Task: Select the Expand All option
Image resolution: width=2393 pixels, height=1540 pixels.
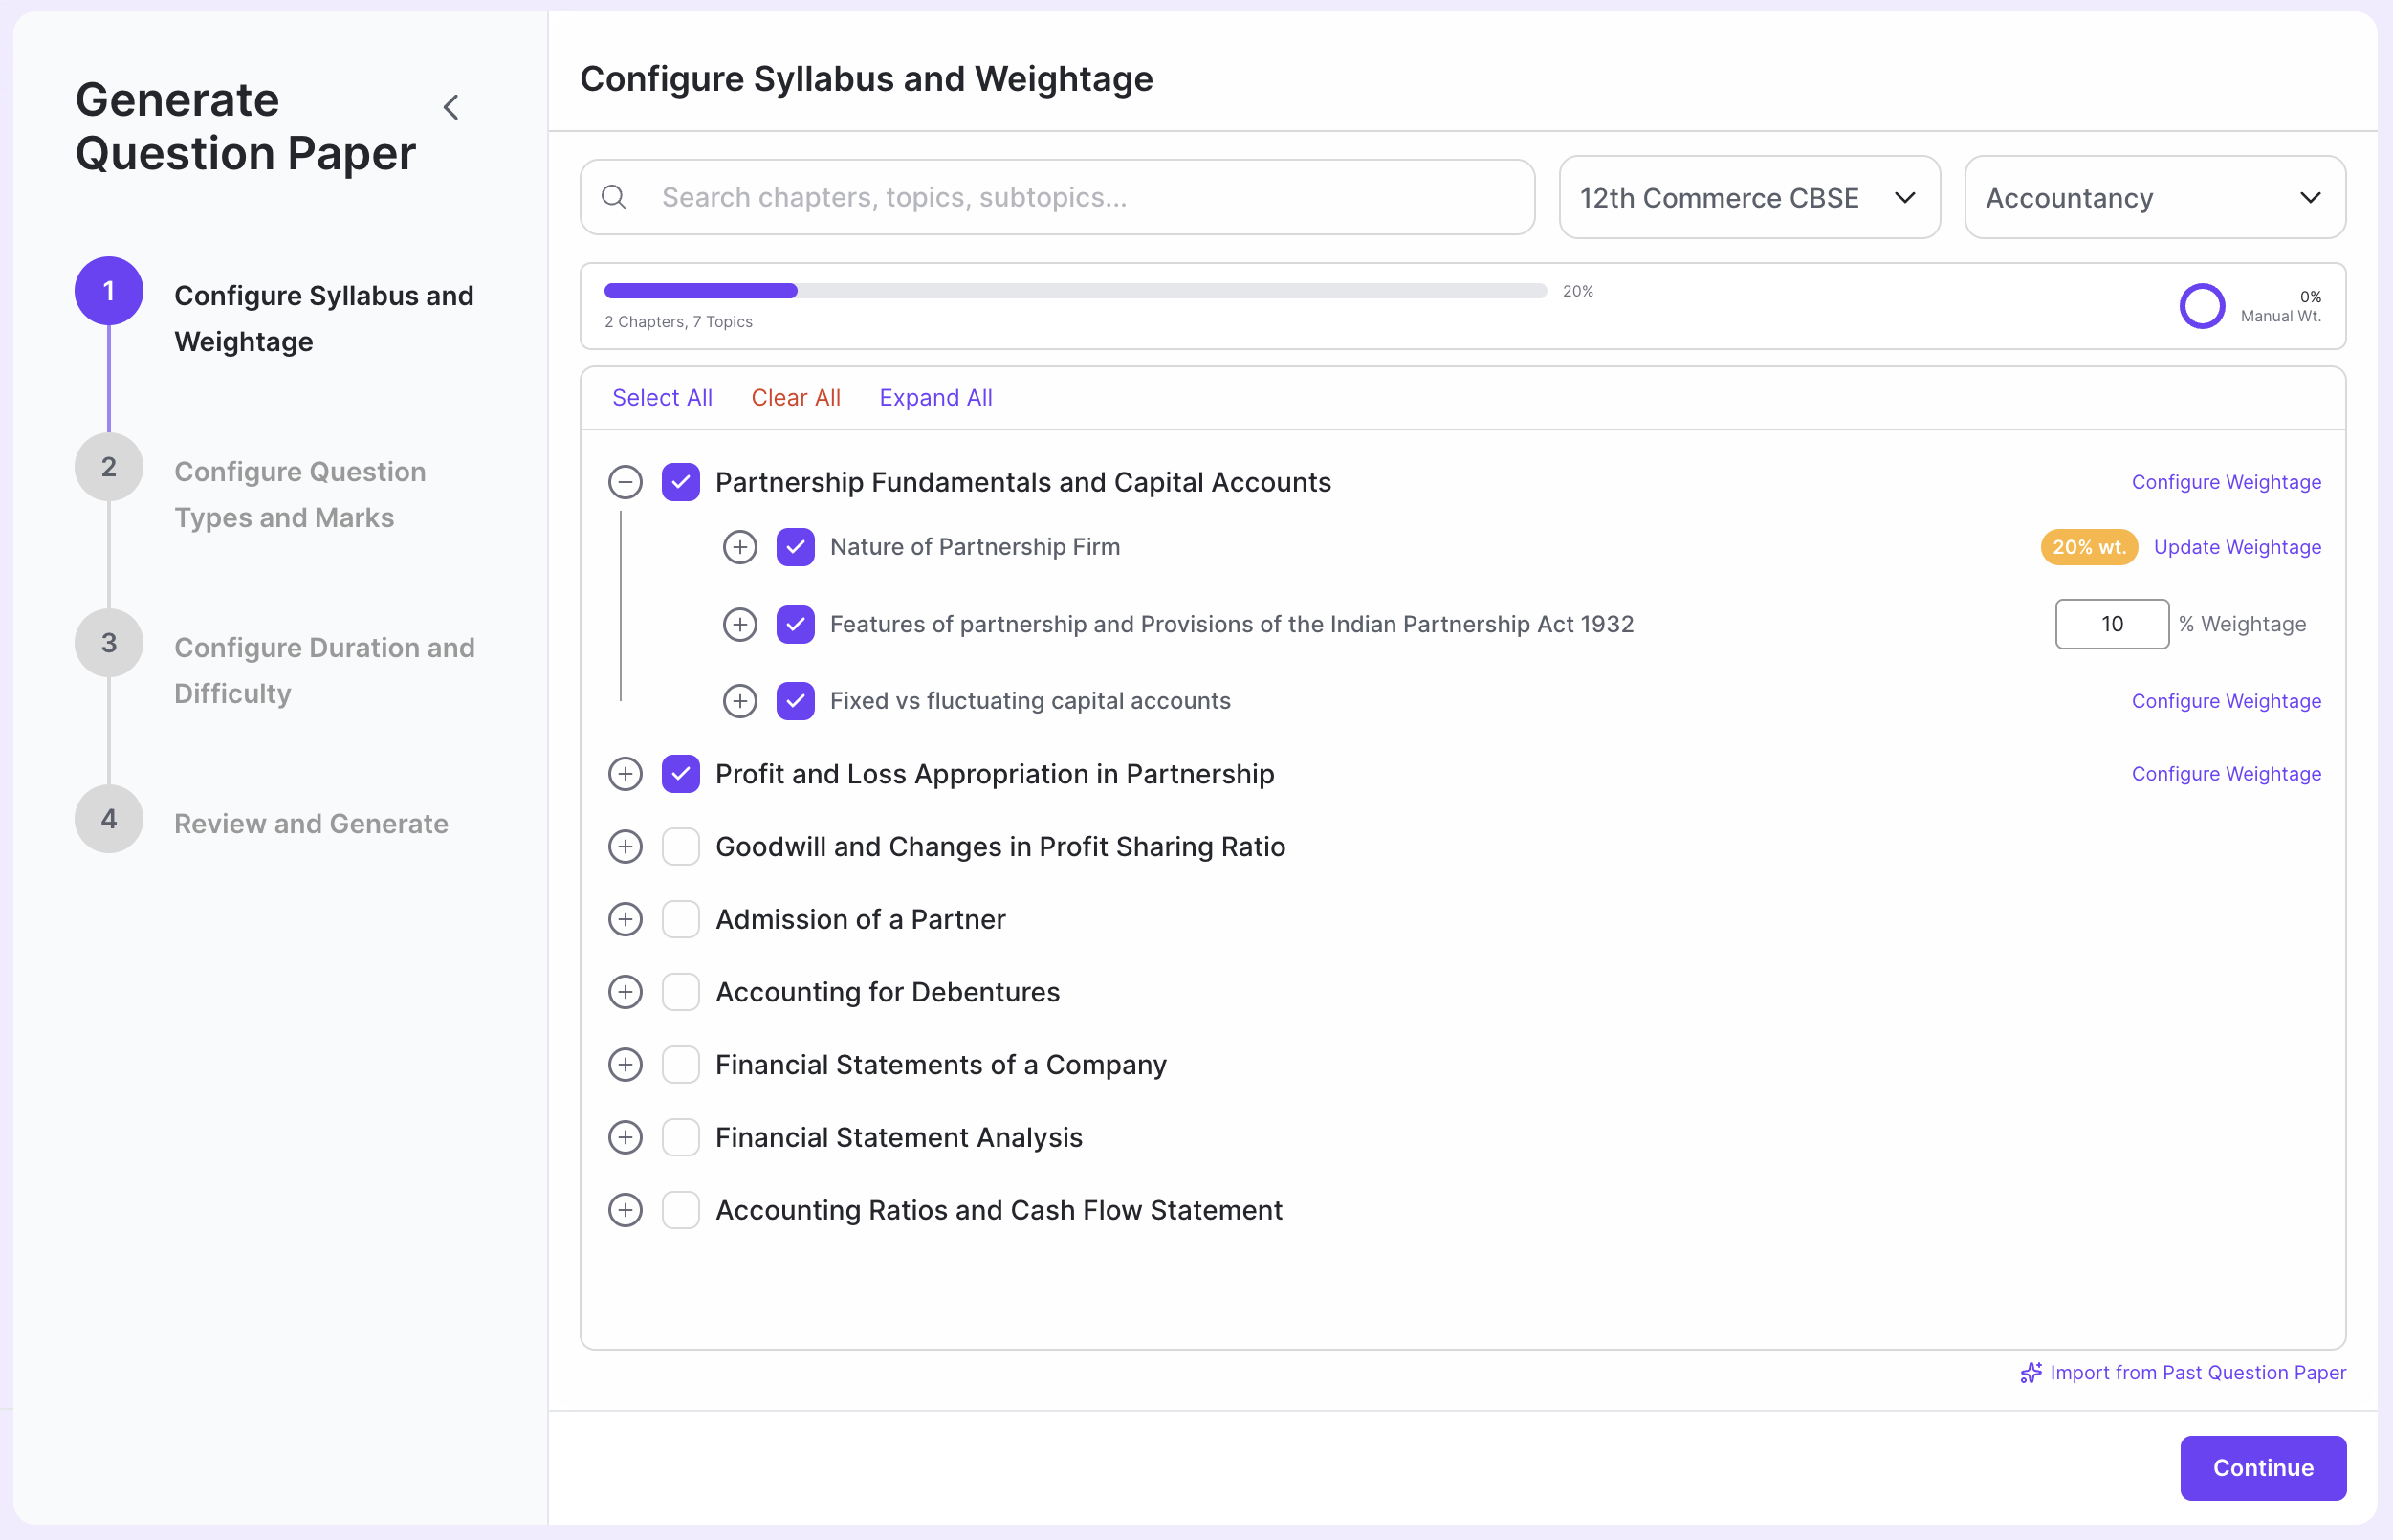Action: click(935, 397)
